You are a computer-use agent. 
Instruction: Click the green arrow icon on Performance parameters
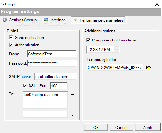75,20
